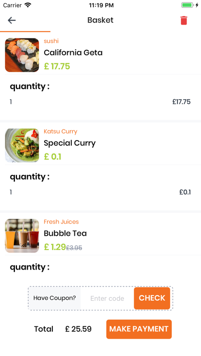The width and height of the screenshot is (201, 356).
Task: Tap the back arrow icon
Action: click(12, 20)
